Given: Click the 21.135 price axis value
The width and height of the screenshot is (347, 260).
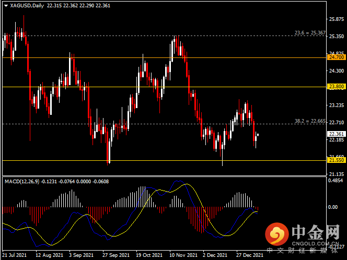Looking at the screenshot, I should [x=337, y=174].
